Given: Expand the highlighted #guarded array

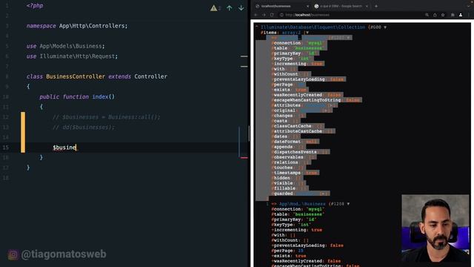Looking at the screenshot, I should tap(324, 194).
